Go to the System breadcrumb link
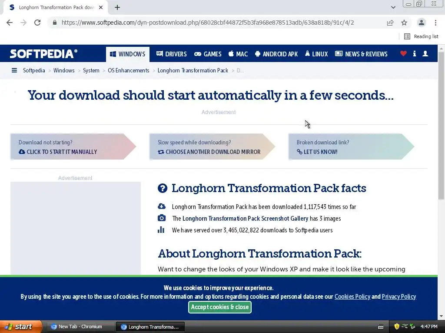 [91, 70]
